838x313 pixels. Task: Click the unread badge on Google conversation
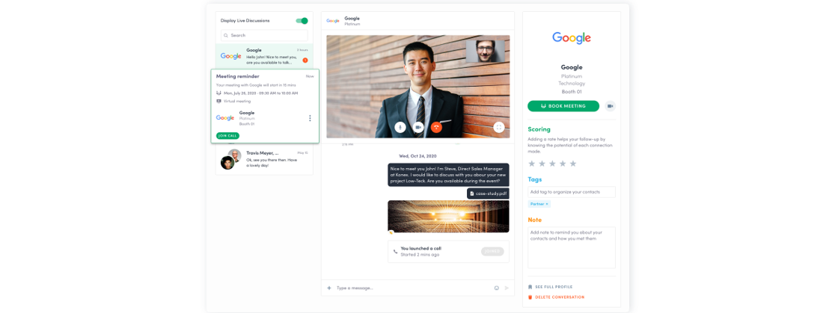click(305, 61)
